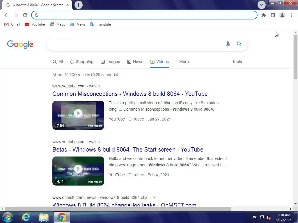The height and width of the screenshot is (223, 298).
Task: Click the Google logo
Action: [20, 44]
